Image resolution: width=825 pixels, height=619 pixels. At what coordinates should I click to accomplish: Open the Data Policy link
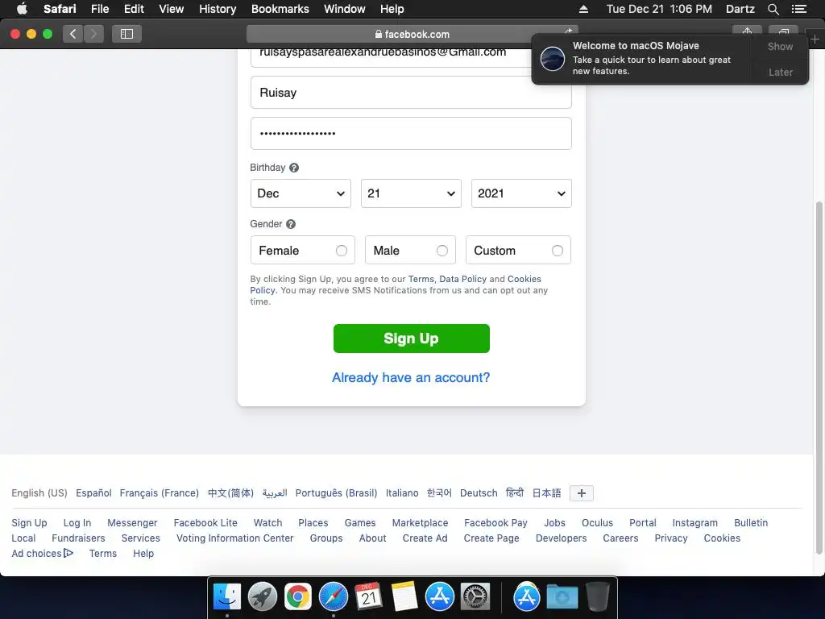point(463,279)
